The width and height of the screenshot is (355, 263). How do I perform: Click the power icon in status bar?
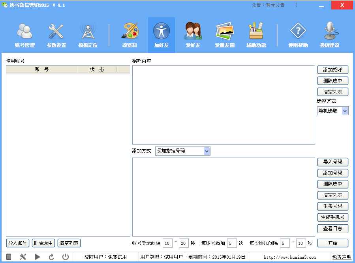coord(66,257)
